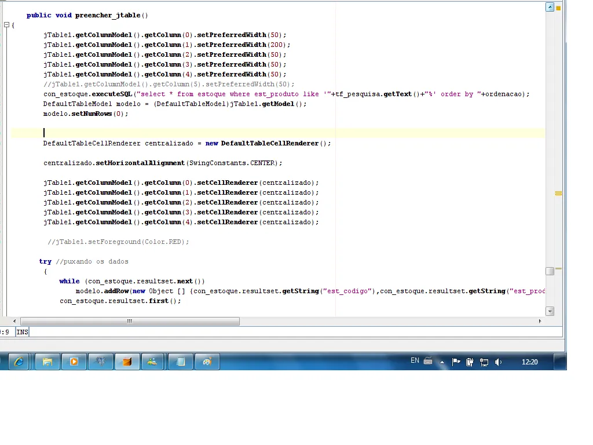This screenshot has height=445, width=593.
Task: Click the Show desktop button
Action: click(x=560, y=362)
